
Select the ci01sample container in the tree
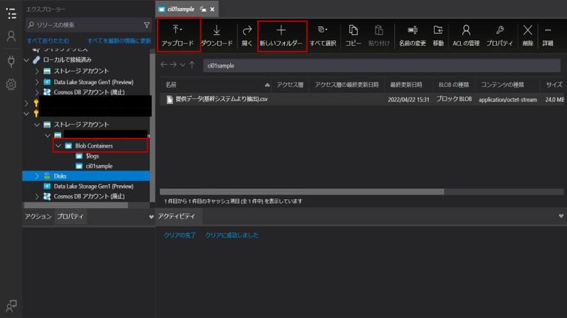(99, 166)
